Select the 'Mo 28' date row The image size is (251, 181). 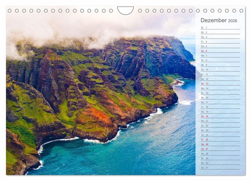(220, 154)
